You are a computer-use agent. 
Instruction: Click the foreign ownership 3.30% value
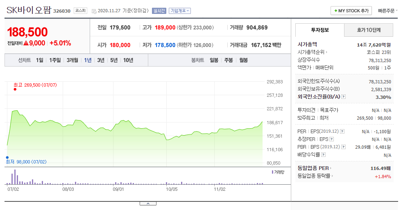[383, 97]
